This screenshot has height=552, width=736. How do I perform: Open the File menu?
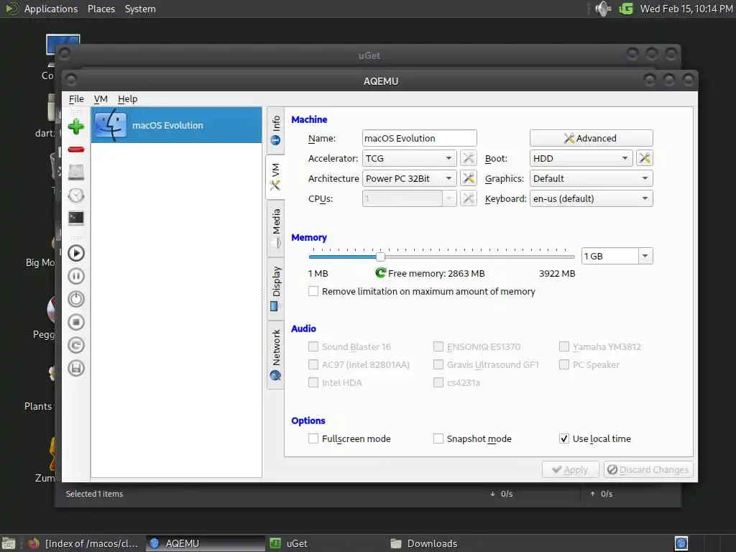76,98
